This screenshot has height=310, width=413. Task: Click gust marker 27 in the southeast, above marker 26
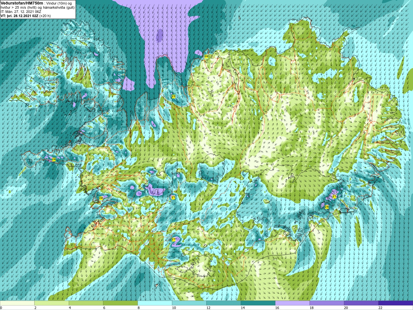point(334,196)
